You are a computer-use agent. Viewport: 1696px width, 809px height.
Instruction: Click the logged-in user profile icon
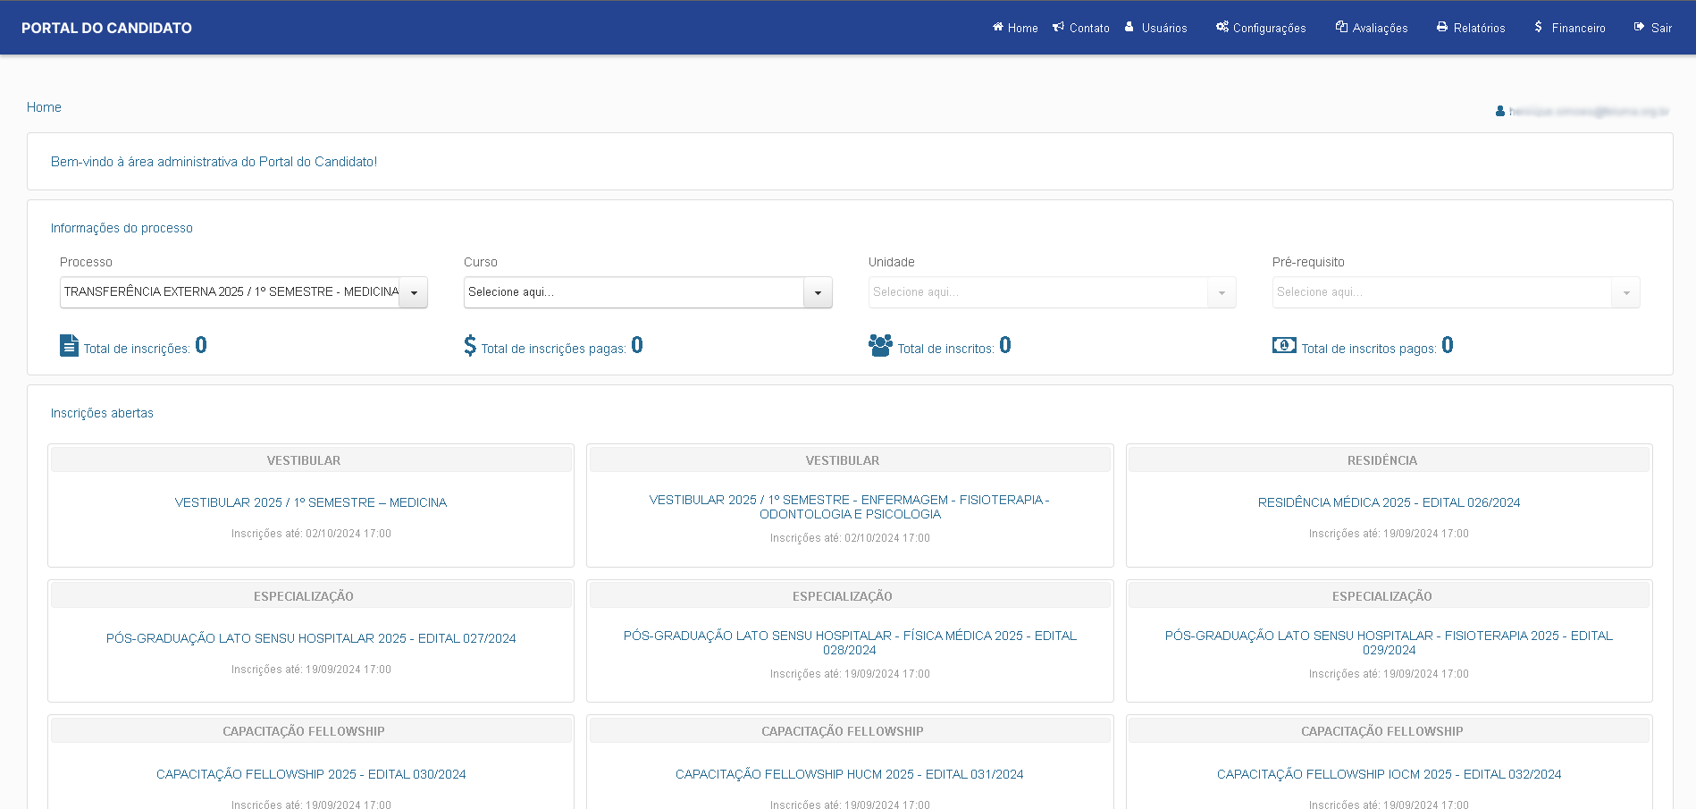(x=1500, y=112)
